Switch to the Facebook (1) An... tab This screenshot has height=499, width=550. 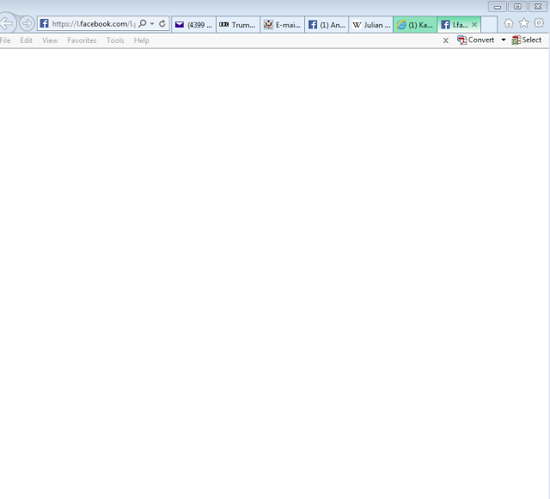[x=327, y=25]
